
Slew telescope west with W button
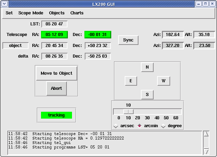coord(164,81)
